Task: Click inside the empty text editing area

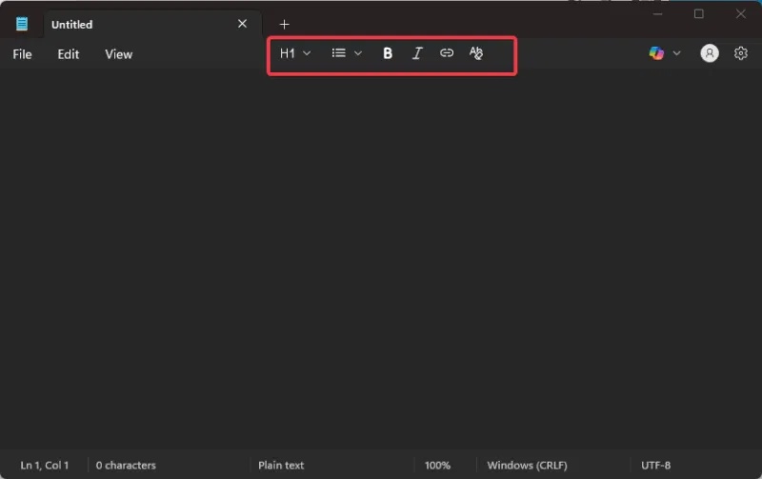Action: [x=381, y=257]
